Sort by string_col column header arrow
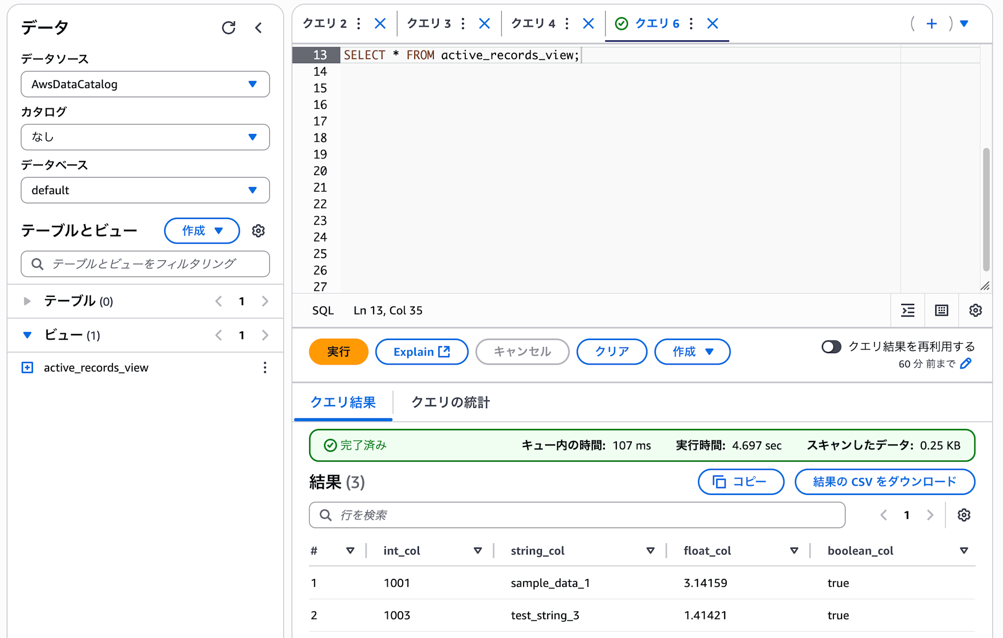The height and width of the screenshot is (638, 1003). [x=650, y=551]
